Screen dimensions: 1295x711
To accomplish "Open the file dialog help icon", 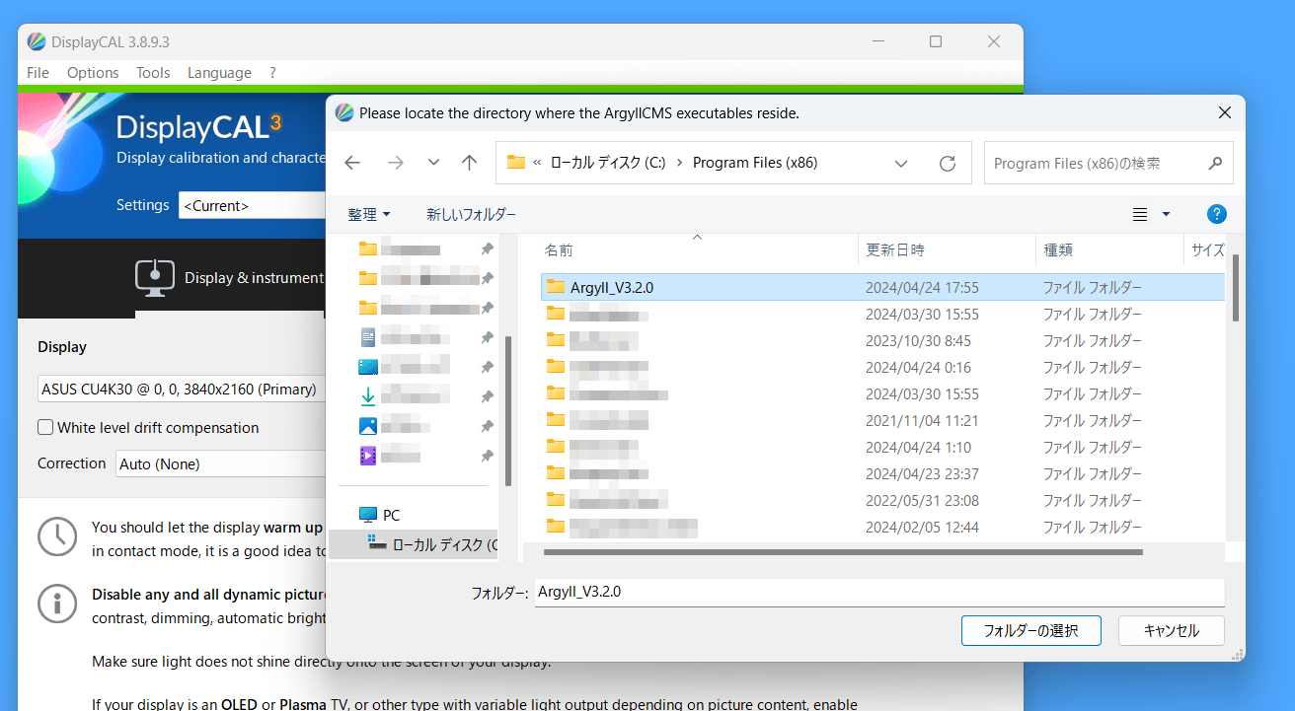I will coord(1217,214).
